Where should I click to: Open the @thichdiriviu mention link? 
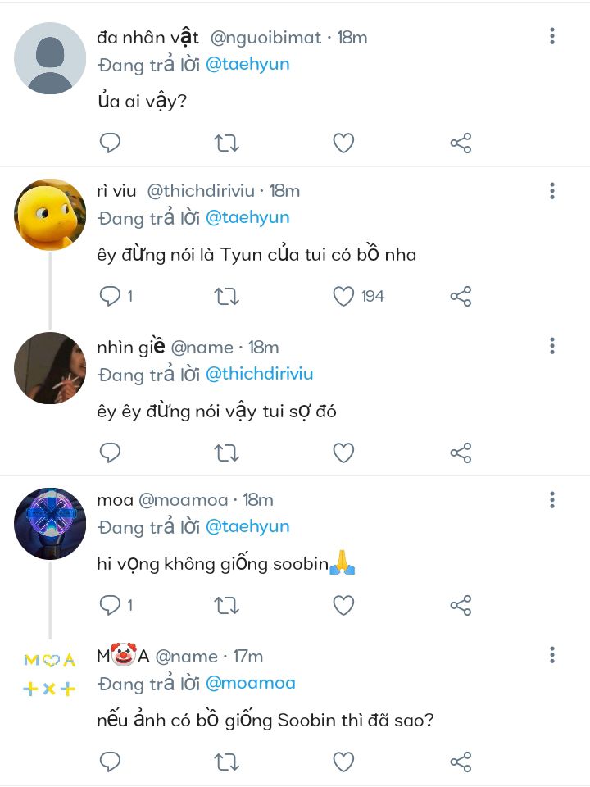(x=259, y=374)
